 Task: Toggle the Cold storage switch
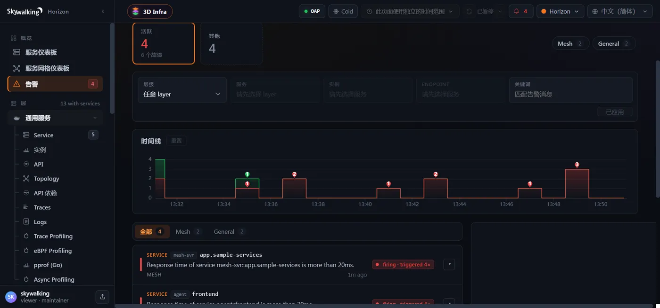pyautogui.click(x=343, y=11)
